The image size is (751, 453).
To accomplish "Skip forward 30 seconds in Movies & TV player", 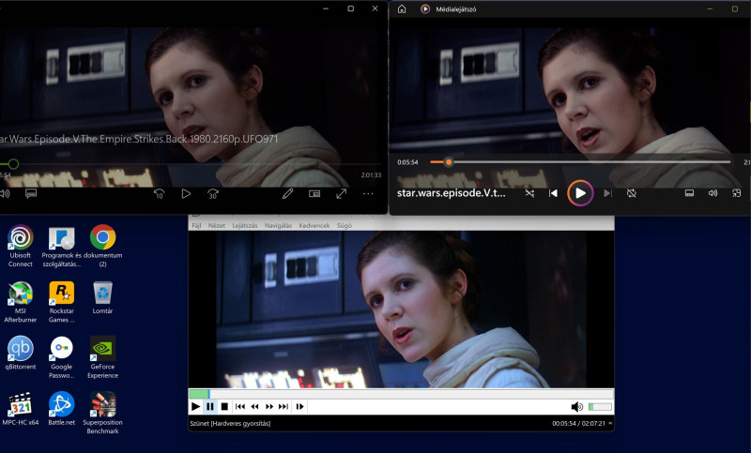I will (x=213, y=194).
